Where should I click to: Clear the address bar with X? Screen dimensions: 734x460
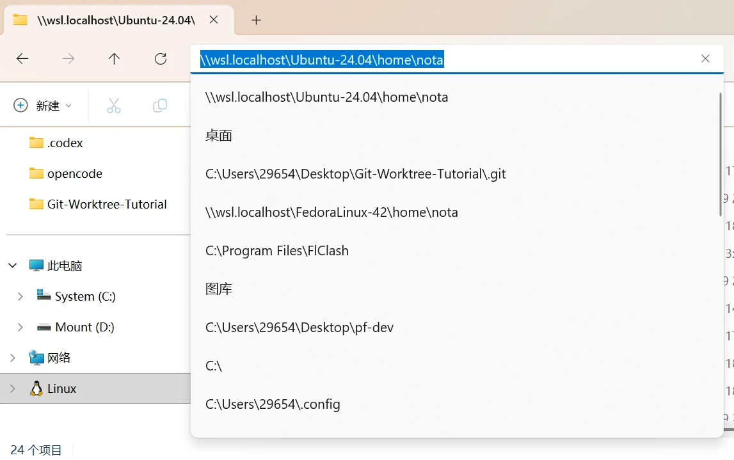point(705,59)
